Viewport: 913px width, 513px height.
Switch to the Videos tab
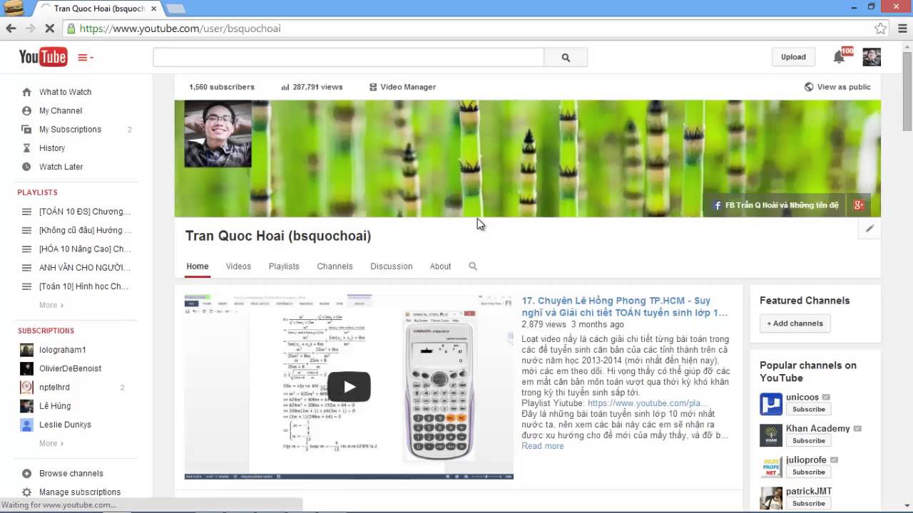pos(238,266)
